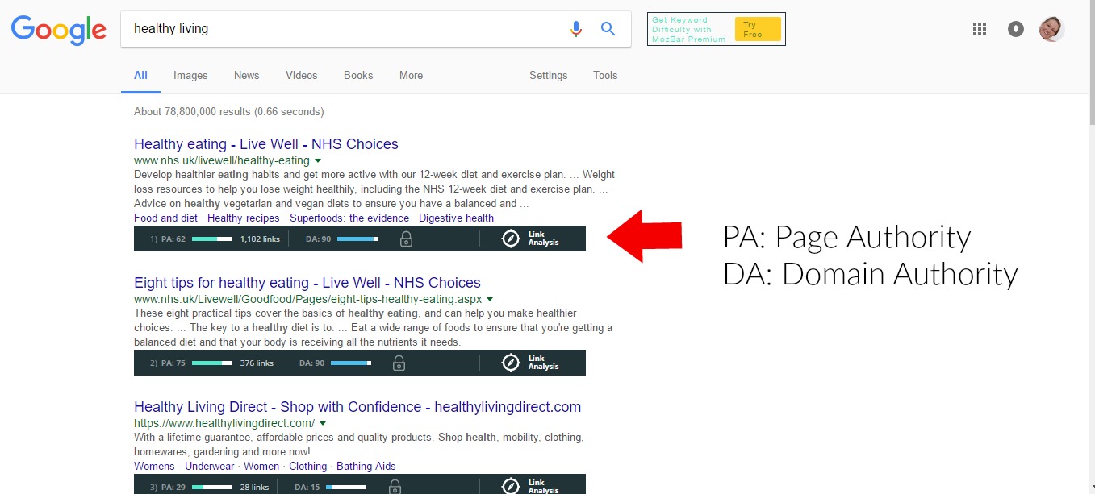
Task: Open the 'Clothing' sitelink
Action: (x=308, y=467)
